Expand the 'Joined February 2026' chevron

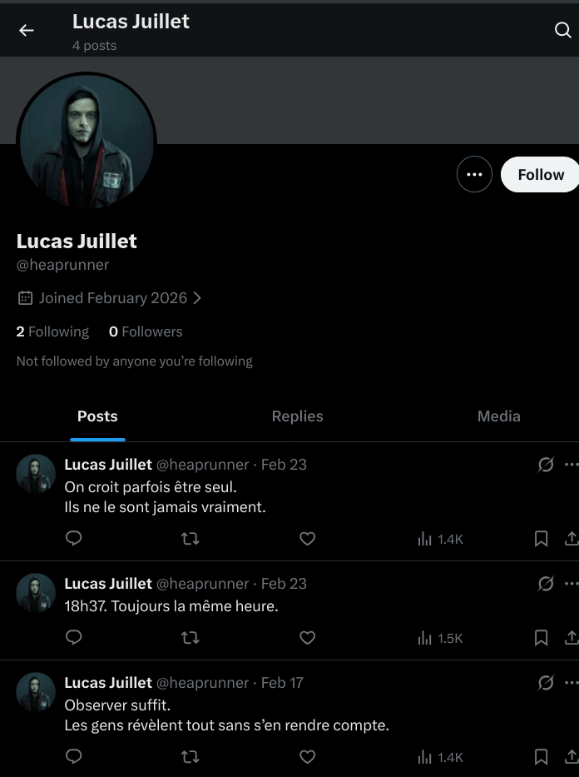(x=197, y=298)
